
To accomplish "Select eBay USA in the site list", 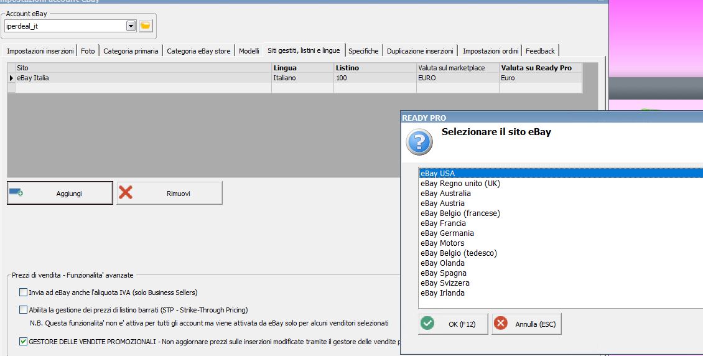I will 561,174.
